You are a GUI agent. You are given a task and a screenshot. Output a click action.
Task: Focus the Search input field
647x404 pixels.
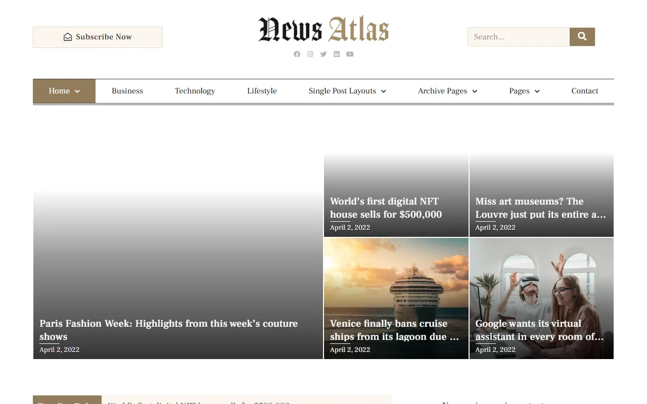pos(519,37)
